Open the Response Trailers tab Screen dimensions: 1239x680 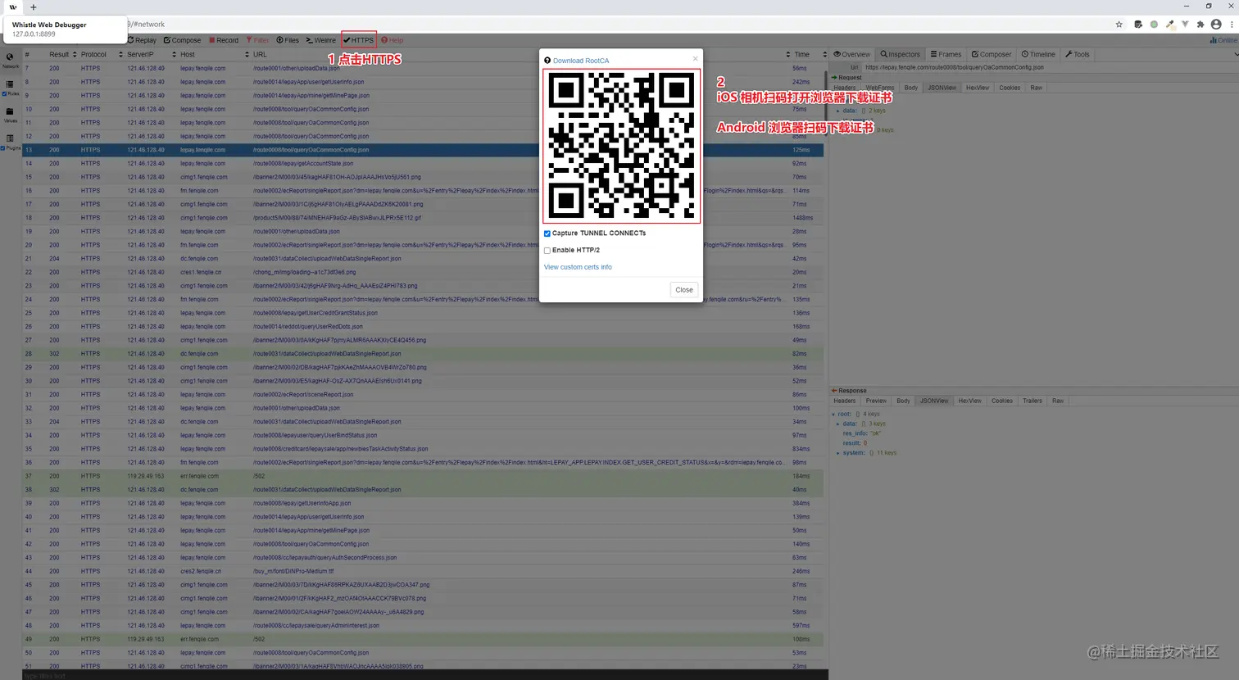(1032, 401)
